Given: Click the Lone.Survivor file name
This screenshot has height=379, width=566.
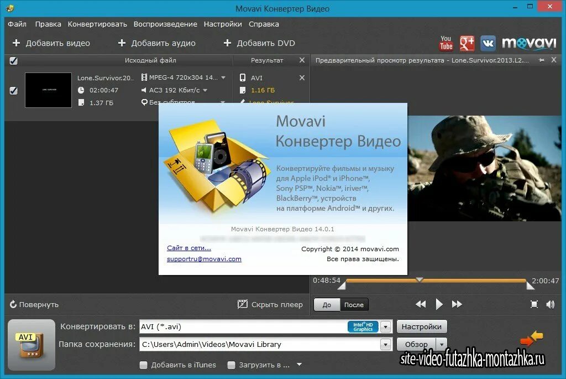Looking at the screenshot, I should pyautogui.click(x=106, y=77).
